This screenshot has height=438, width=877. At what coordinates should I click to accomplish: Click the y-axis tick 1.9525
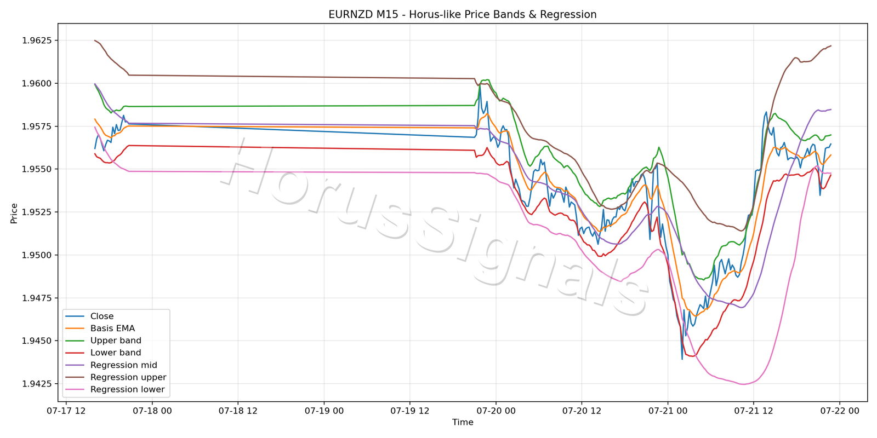(37, 212)
